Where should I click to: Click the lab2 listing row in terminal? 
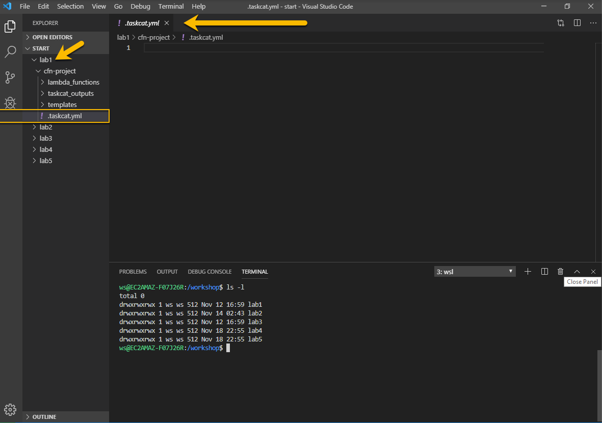(x=191, y=313)
